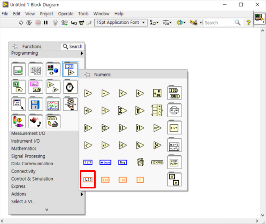Click the magnifier search icon in toolbar
The image size is (266, 224).
tap(237, 22)
